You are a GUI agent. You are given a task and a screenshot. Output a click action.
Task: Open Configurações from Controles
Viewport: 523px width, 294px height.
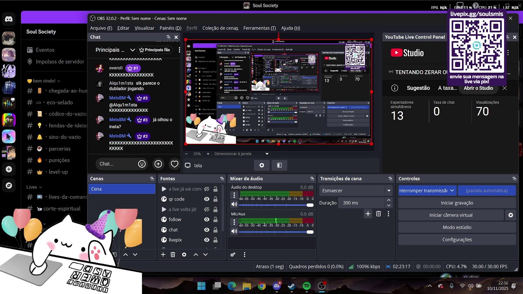click(x=457, y=240)
